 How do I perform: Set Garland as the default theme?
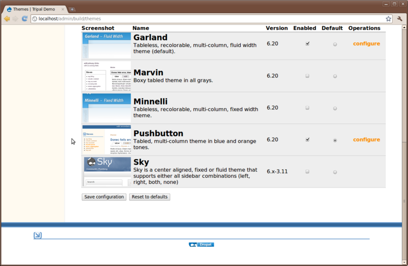(x=335, y=44)
